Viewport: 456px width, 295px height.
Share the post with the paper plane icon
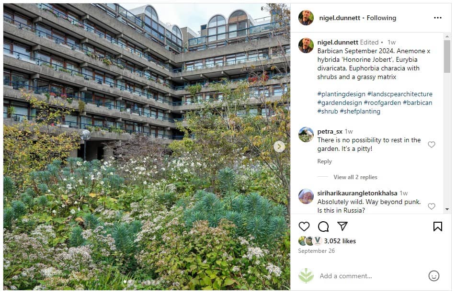click(342, 226)
